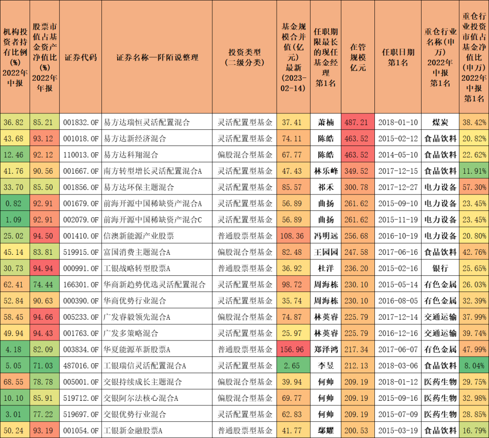This screenshot has width=489, height=438.
Task: Select fund code 166301.OF
Action: [x=81, y=285]
